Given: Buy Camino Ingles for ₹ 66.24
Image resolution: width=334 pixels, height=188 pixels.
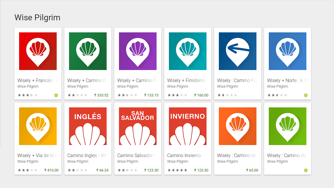Looking at the screenshot, I should coord(102,170).
